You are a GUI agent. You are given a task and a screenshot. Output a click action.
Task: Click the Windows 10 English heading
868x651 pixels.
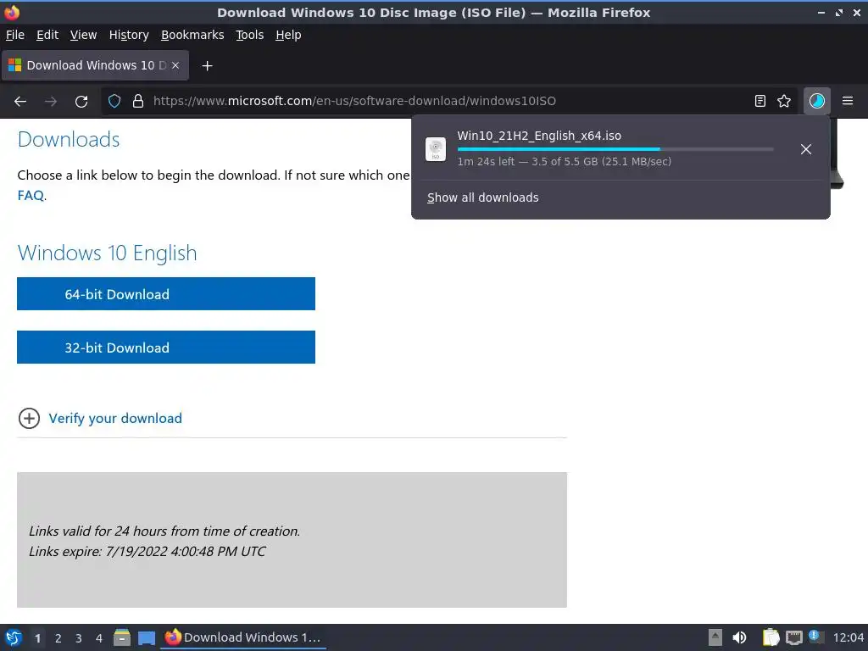[x=108, y=253]
